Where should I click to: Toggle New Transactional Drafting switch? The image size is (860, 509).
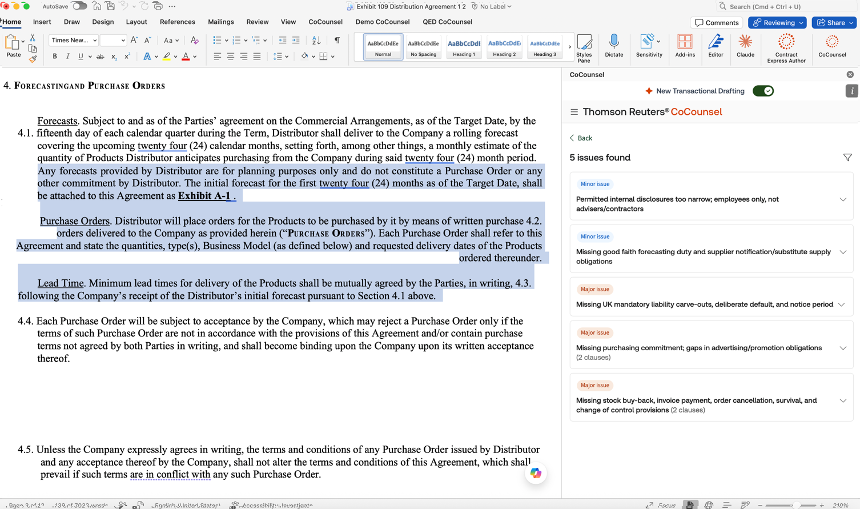click(x=763, y=91)
